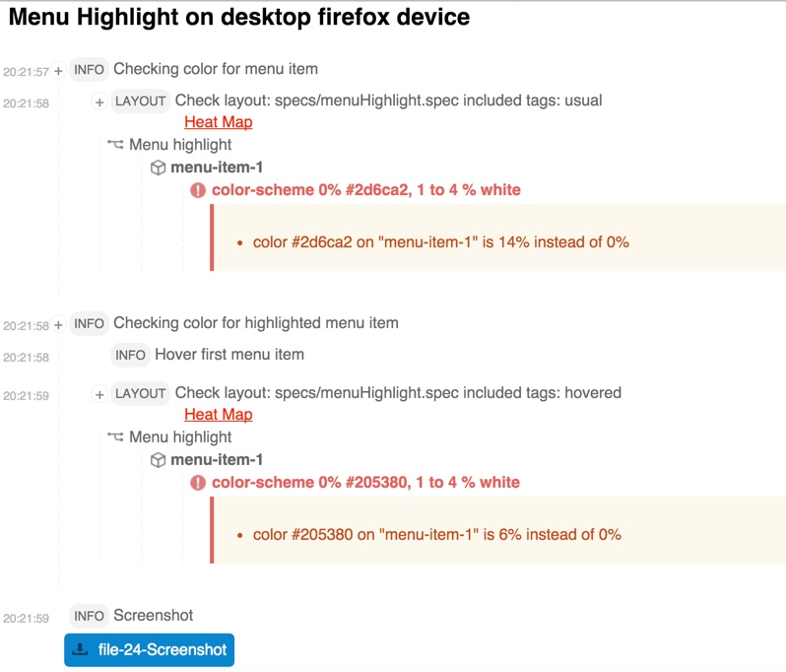Expand the 'usual' tags layout check plus icon

coord(99,102)
